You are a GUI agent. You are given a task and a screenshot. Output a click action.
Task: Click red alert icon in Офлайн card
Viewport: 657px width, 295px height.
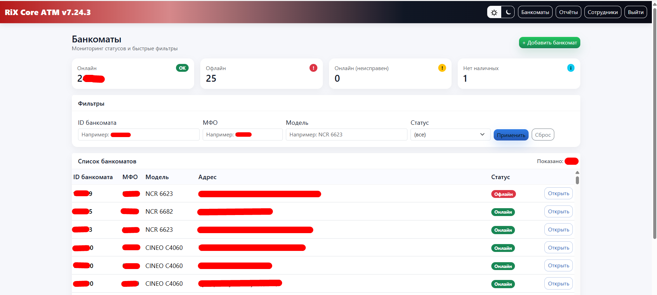[x=313, y=68]
